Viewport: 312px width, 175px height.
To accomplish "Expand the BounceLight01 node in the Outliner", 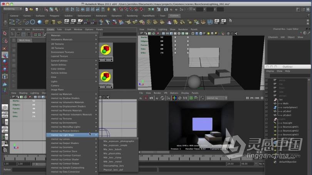I will point(267,127).
